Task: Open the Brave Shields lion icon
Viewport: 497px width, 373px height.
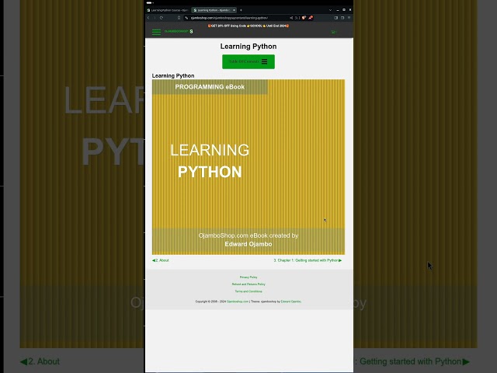Action: (304, 18)
